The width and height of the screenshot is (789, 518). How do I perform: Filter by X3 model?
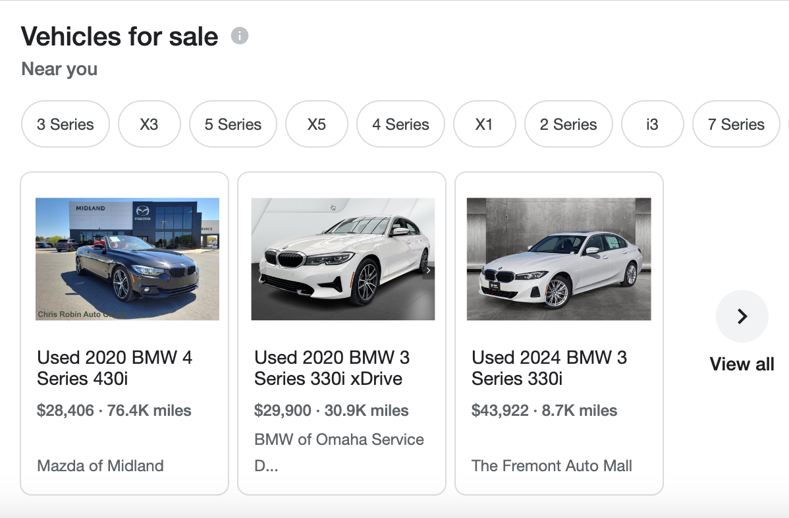pos(149,125)
